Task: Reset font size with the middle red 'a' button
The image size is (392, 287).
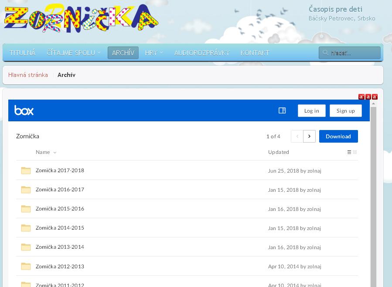Action: [368, 97]
